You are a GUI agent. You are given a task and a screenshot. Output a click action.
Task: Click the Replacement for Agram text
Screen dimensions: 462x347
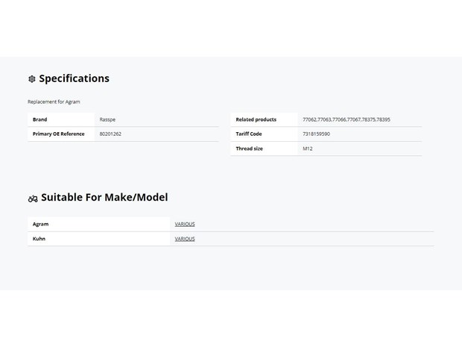point(54,101)
